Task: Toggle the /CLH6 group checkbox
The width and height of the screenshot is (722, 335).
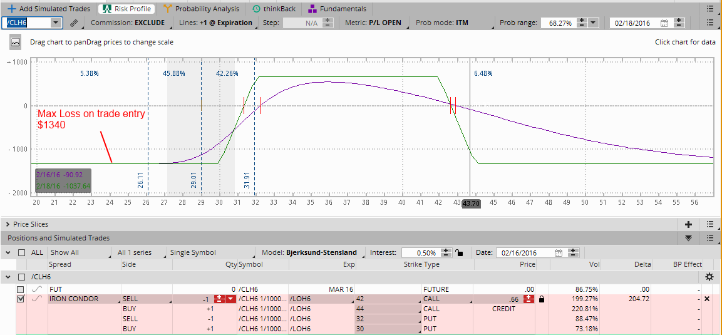Action: tap(22, 277)
